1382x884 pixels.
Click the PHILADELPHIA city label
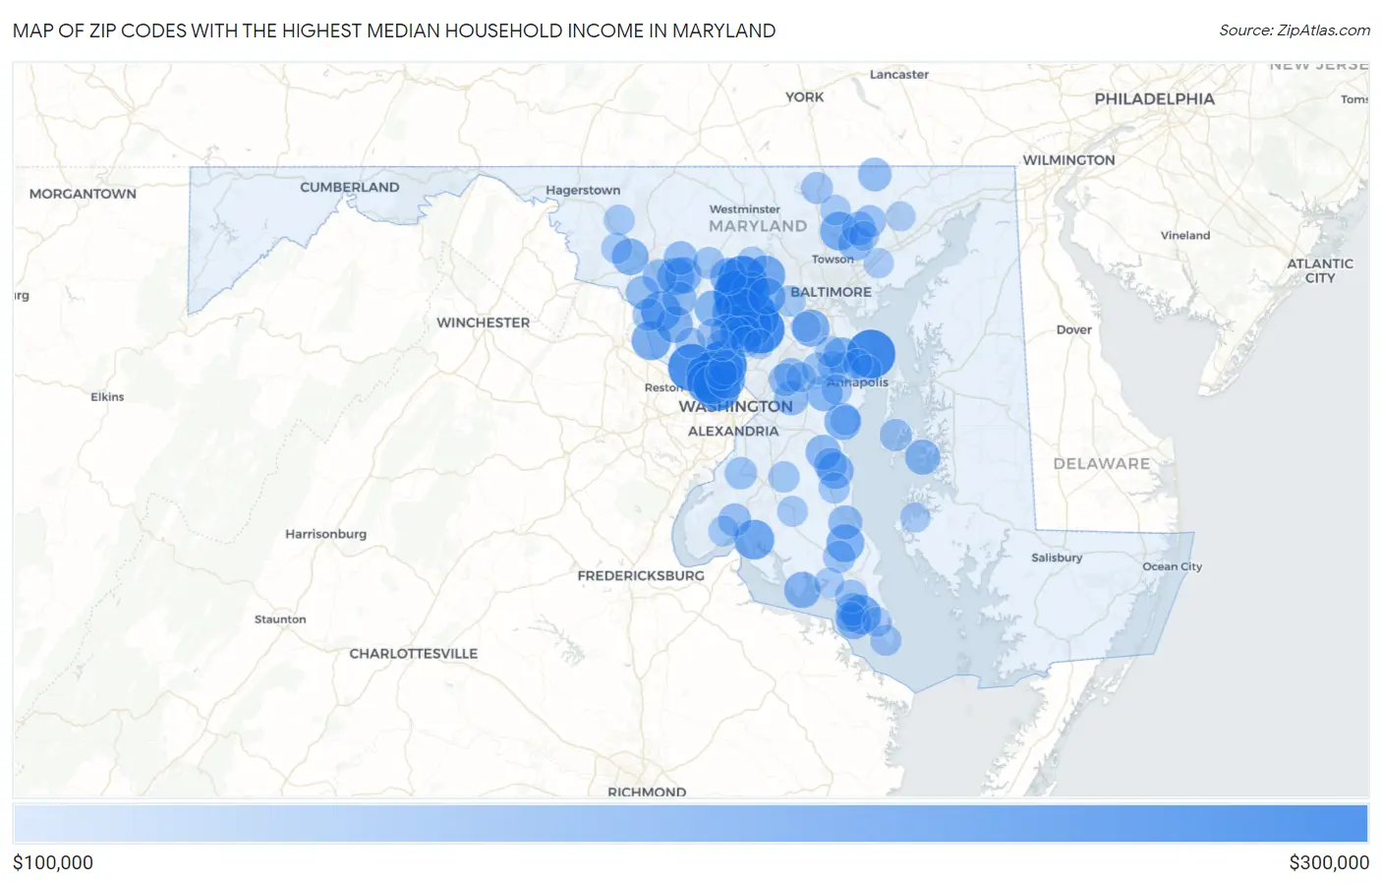(x=1154, y=99)
